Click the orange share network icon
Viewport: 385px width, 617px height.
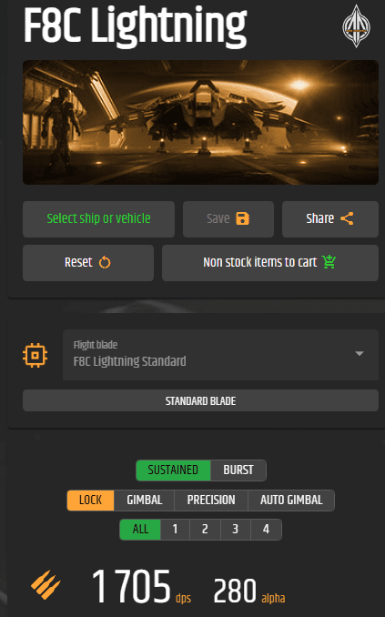pos(347,218)
